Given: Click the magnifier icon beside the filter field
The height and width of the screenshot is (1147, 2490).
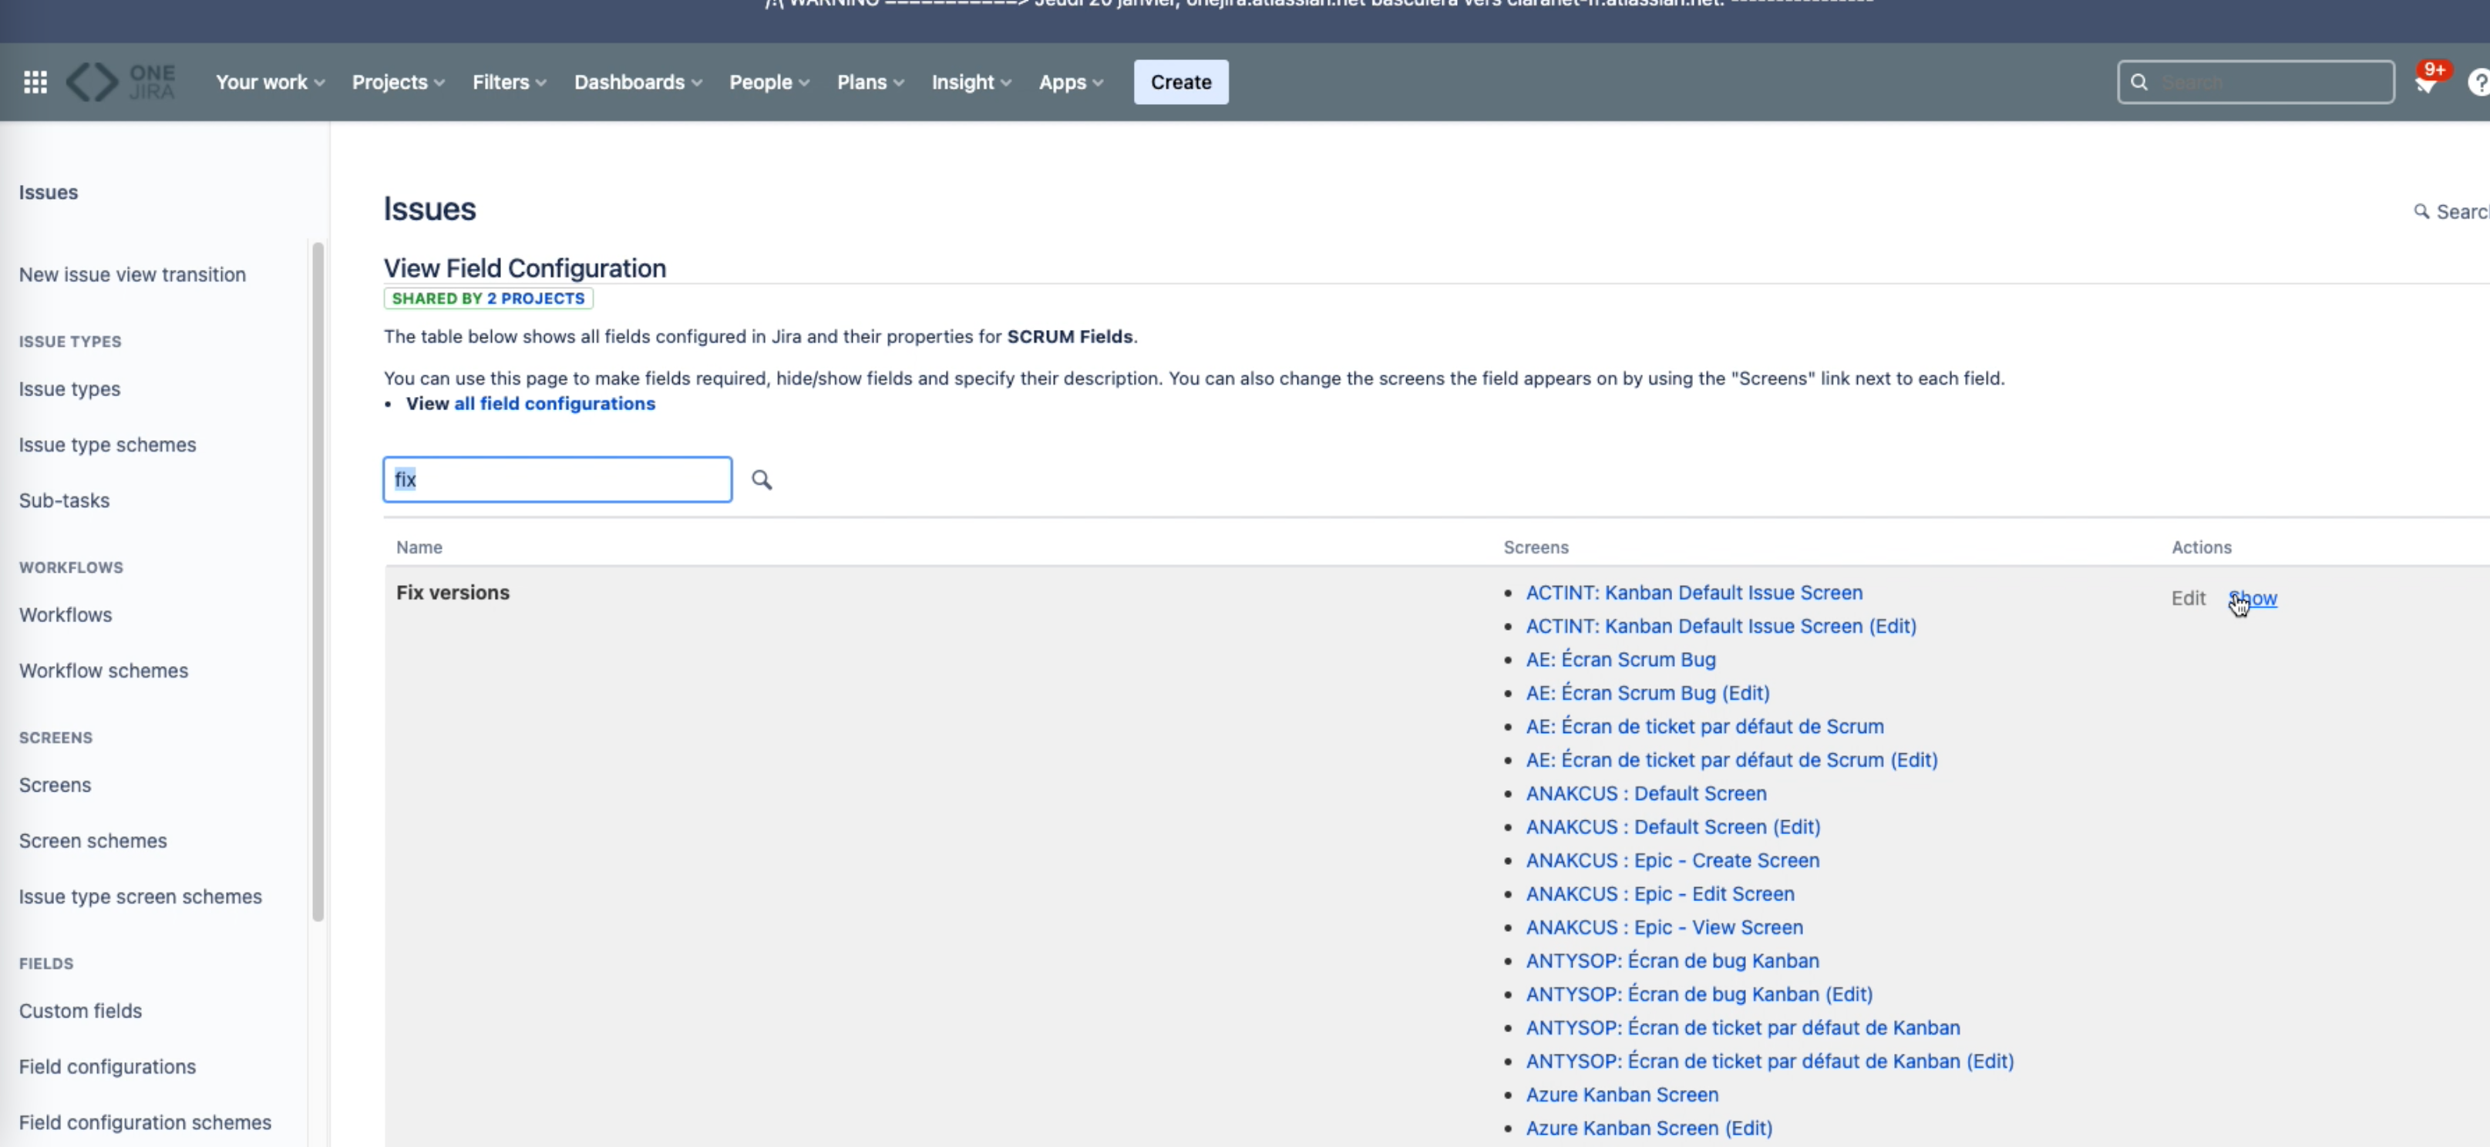Looking at the screenshot, I should point(762,480).
